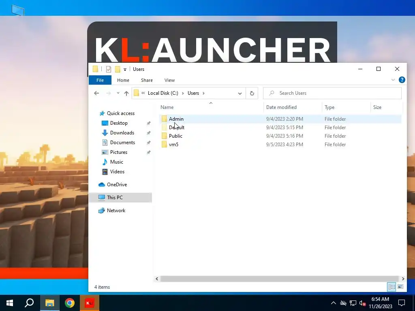The height and width of the screenshot is (311, 415).
Task: Click the scroll right arrow
Action: [x=403, y=279]
